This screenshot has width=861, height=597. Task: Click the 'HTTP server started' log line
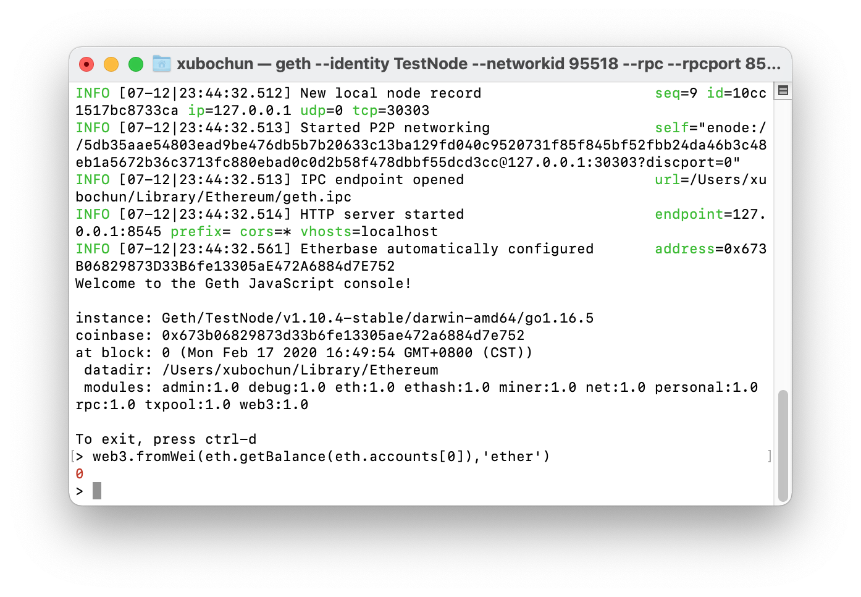382,214
